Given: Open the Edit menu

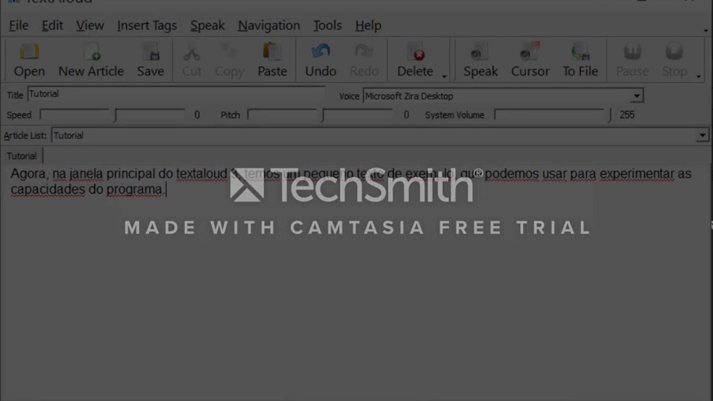Looking at the screenshot, I should [52, 25].
